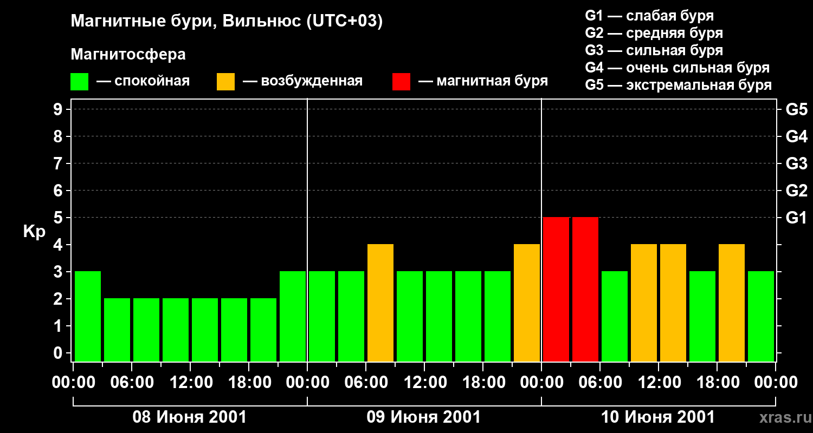Click the green 'спокойная' legend swatch
Screen dimensions: 813x433
(x=79, y=82)
